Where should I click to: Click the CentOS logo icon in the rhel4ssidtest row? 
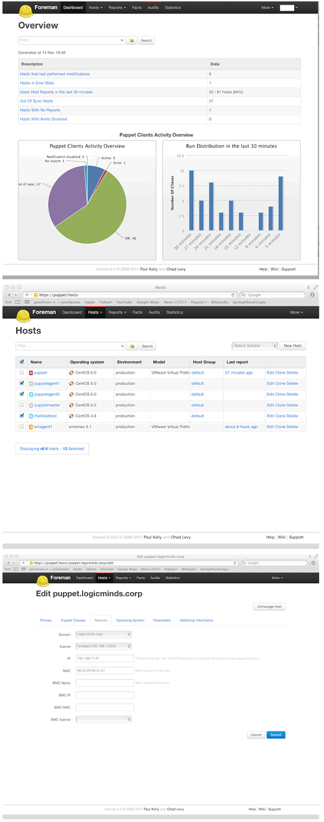click(71, 416)
